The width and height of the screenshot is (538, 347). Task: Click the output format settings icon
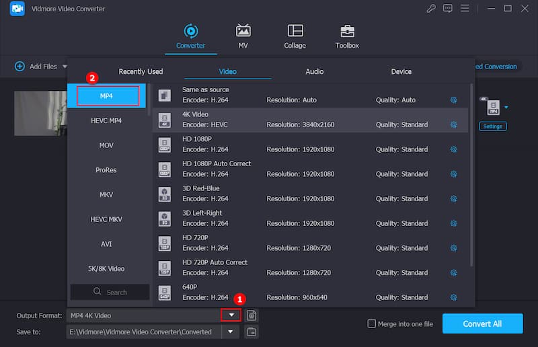tap(252, 315)
